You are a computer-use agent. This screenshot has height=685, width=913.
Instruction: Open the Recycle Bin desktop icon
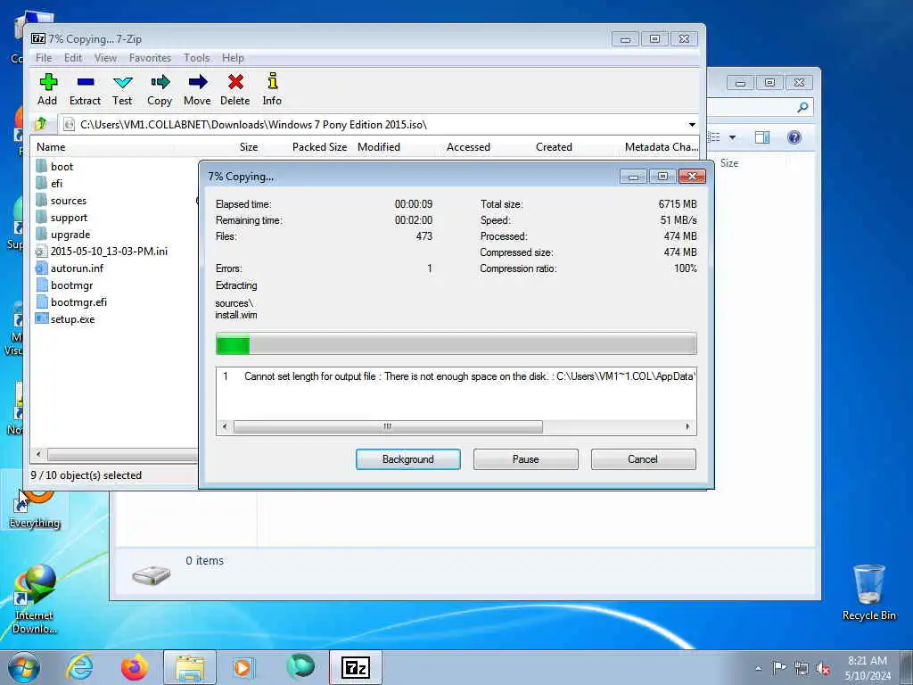click(868, 592)
